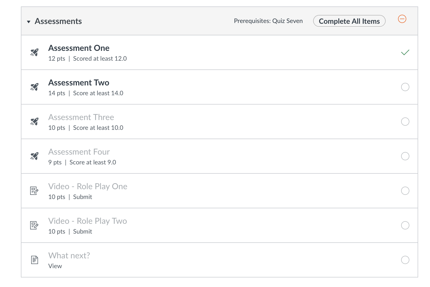Click the assignment icon for Video - Role Play One
Screen dimensions: 430x287
(x=34, y=191)
